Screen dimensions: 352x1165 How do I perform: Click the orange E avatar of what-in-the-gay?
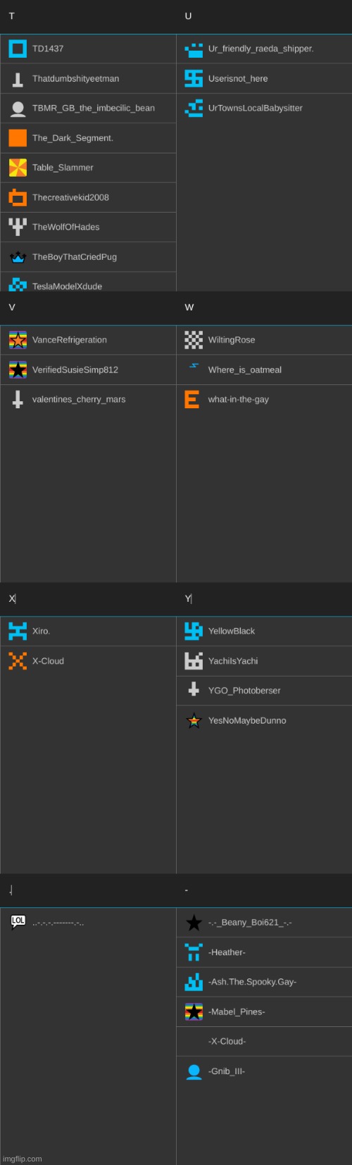point(191,399)
